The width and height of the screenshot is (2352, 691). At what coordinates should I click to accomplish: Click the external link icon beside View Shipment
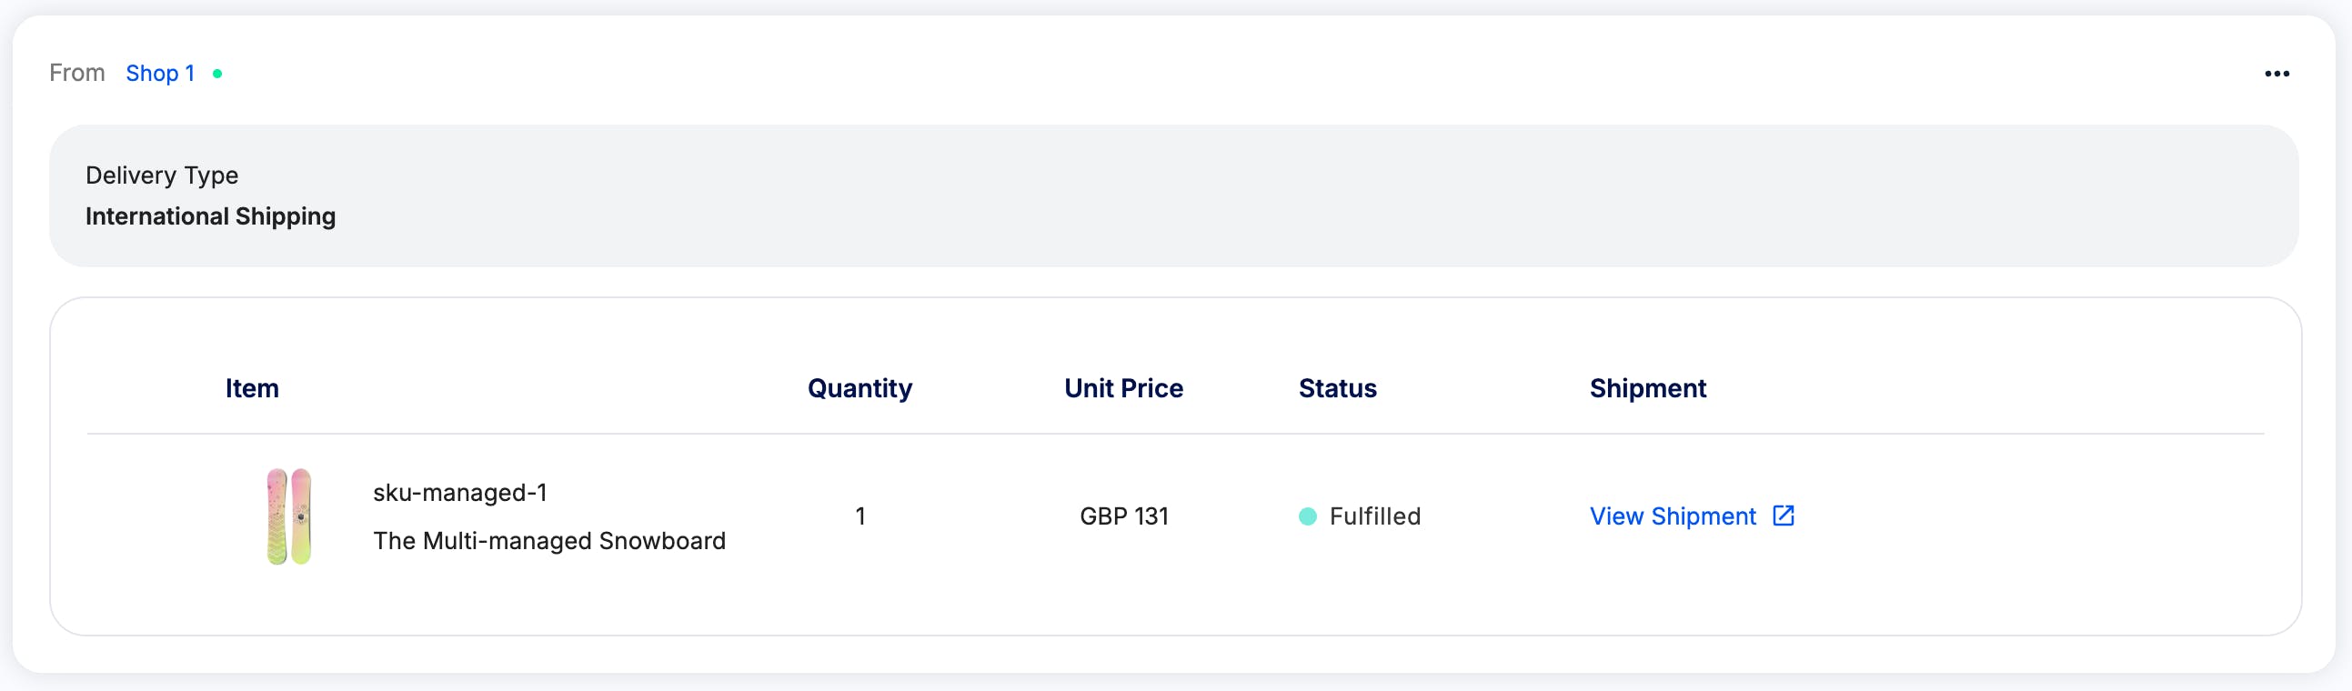tap(1784, 516)
